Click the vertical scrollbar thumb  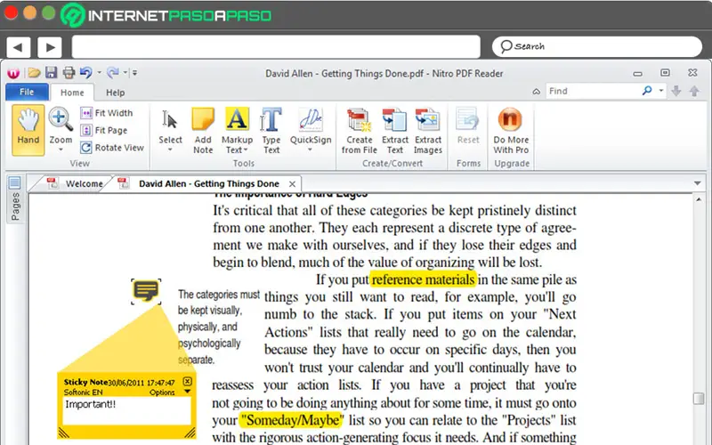click(699, 399)
